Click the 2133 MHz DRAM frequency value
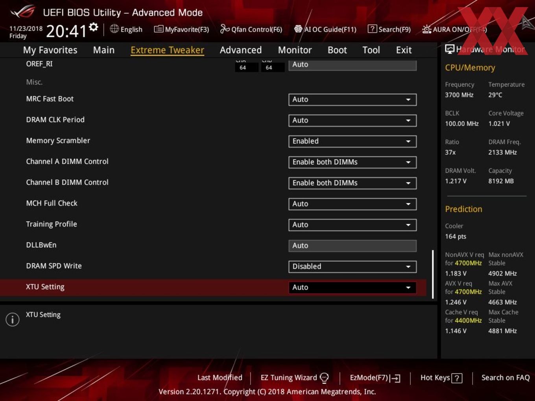535x401 pixels. click(502, 152)
